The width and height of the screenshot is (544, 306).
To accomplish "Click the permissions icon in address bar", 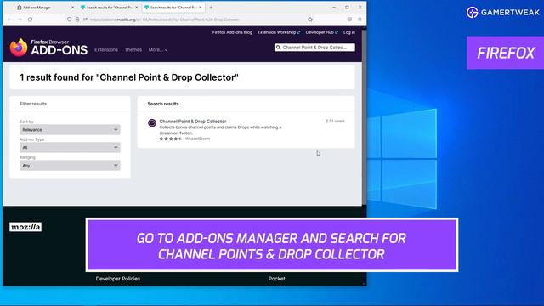I will tap(85, 20).
